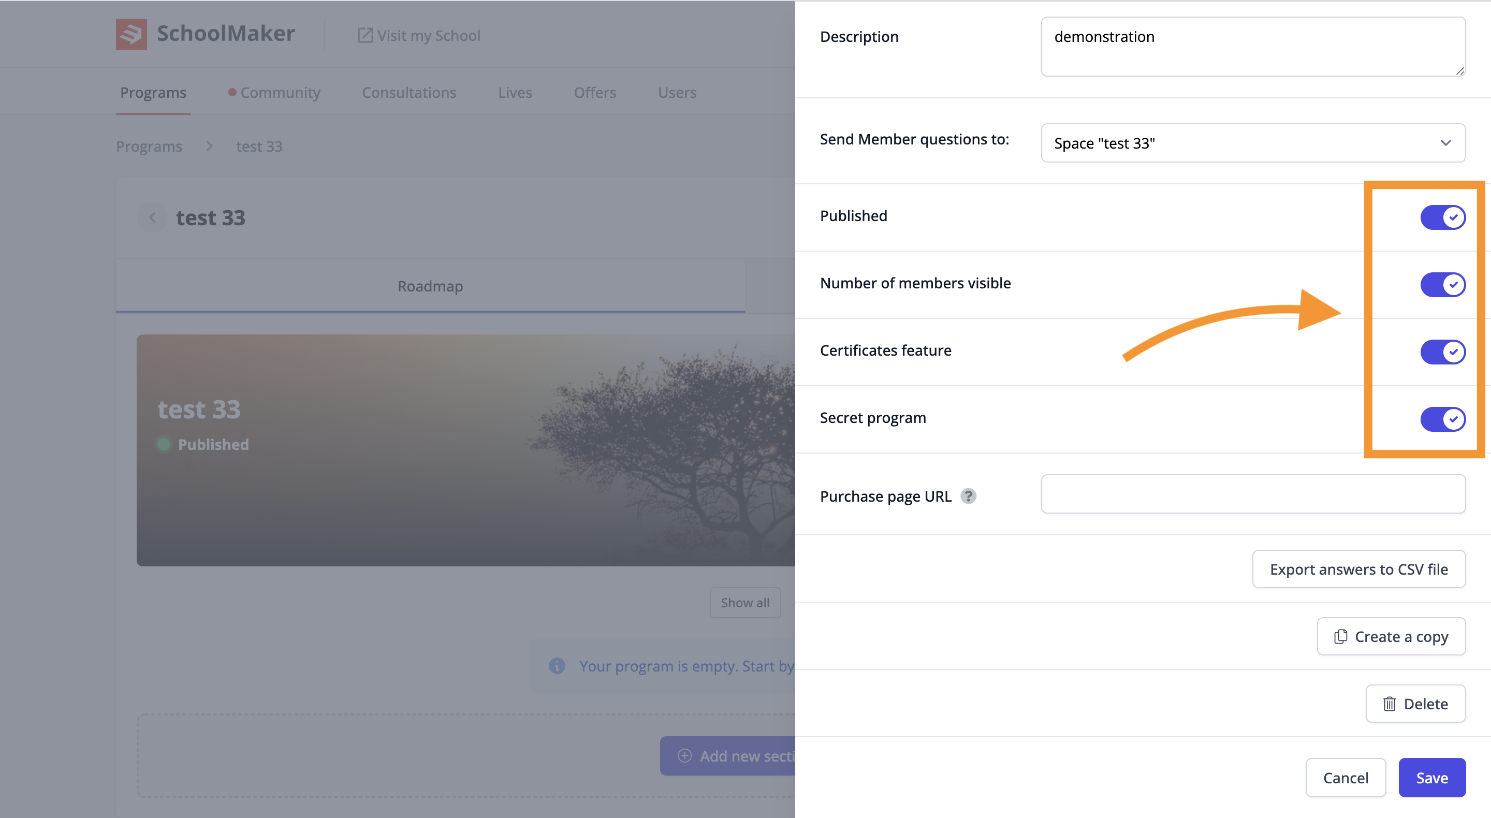This screenshot has height=818, width=1491.
Task: Click the Secret program label
Action: [x=873, y=418]
